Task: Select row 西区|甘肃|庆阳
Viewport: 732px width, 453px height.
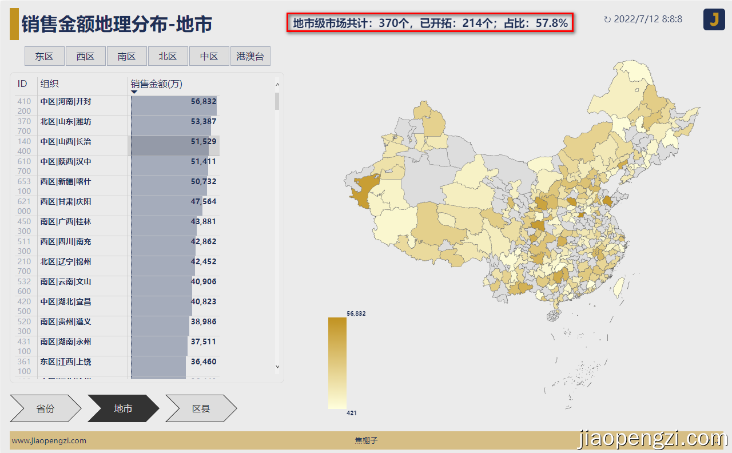Action: [117, 206]
